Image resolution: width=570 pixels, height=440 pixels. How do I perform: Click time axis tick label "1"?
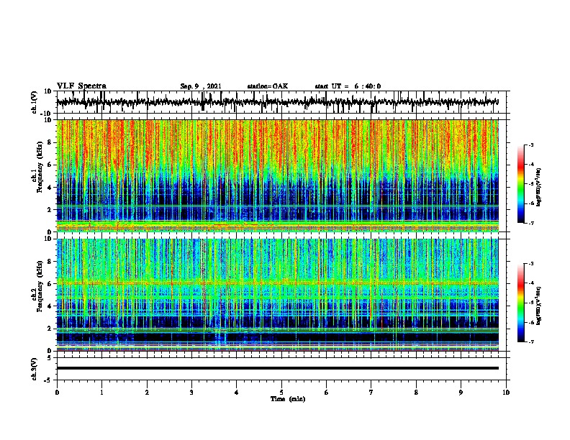(x=101, y=393)
